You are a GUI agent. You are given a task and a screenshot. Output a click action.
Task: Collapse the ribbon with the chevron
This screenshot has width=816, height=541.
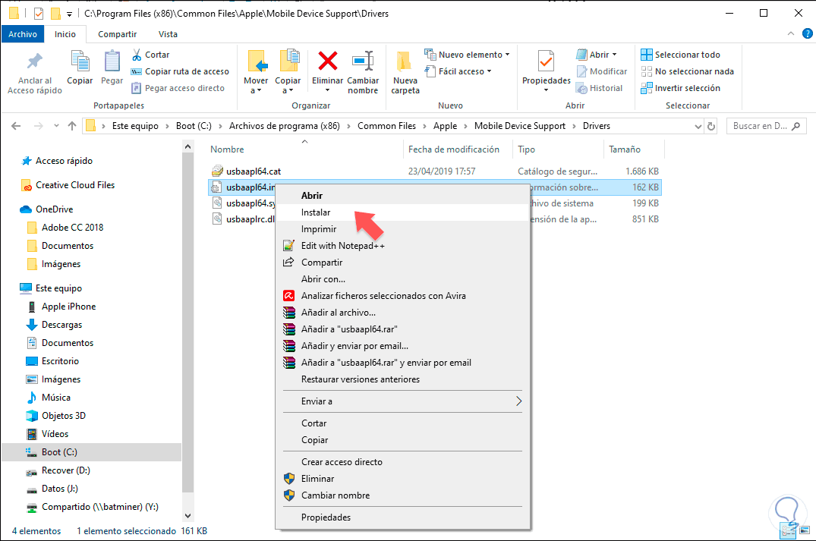(x=790, y=33)
